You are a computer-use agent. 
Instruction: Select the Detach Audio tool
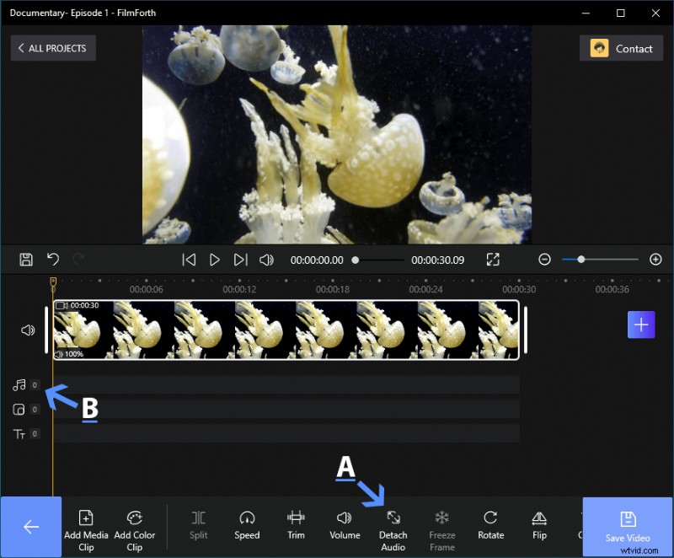(x=393, y=524)
